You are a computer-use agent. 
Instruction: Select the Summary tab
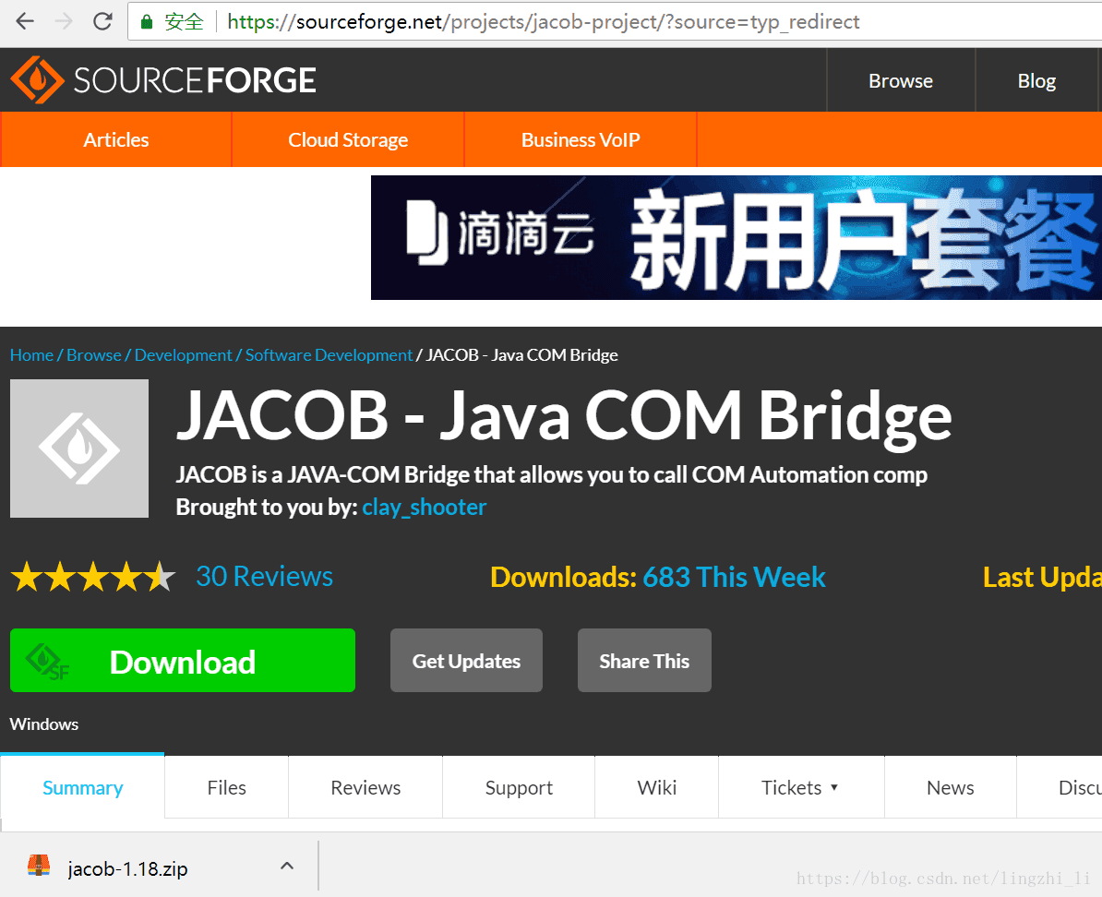[x=82, y=787]
